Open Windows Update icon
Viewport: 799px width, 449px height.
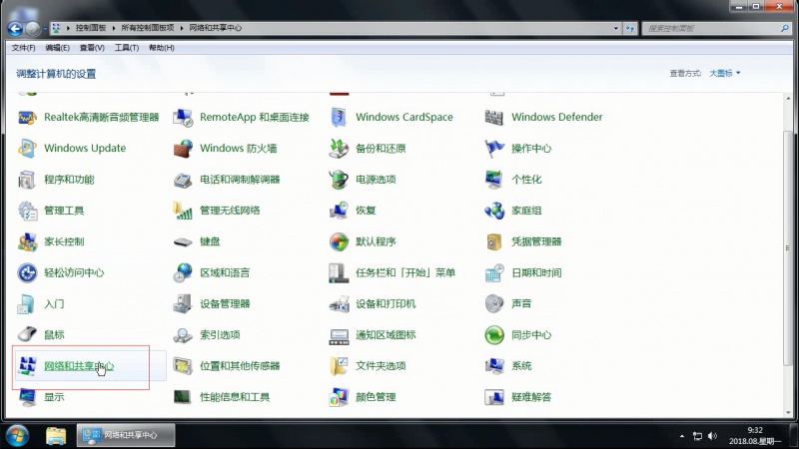click(28, 149)
